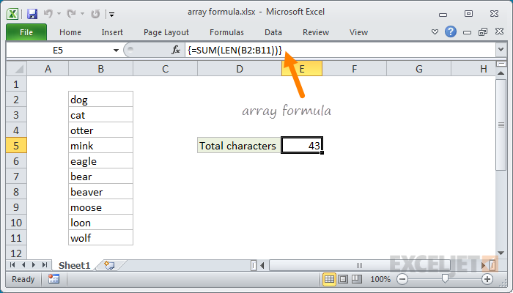Select column D header
513x293 pixels.
pyautogui.click(x=240, y=69)
